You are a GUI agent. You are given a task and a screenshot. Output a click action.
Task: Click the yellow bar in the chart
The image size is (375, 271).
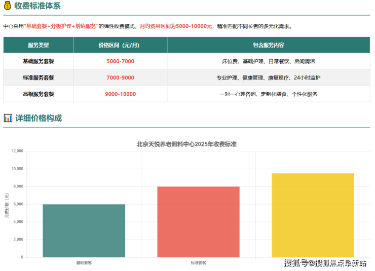point(313,215)
